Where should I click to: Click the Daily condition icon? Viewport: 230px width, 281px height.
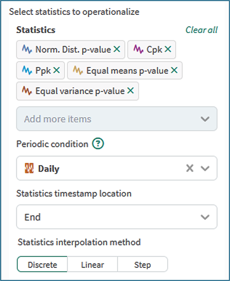click(29, 168)
